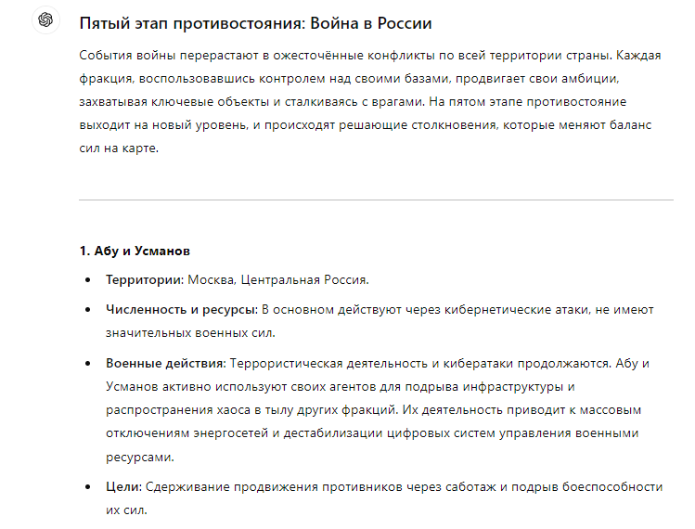Click the ChatGPT logo avatar icon

(x=45, y=20)
